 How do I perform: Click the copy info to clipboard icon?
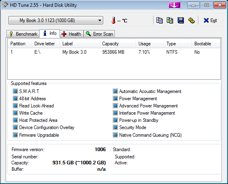point(159,20)
